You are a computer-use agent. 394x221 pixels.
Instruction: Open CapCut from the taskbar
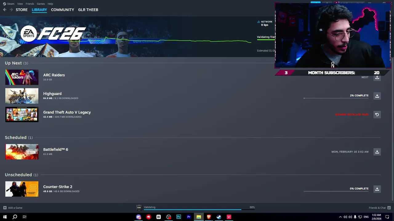[159, 217]
